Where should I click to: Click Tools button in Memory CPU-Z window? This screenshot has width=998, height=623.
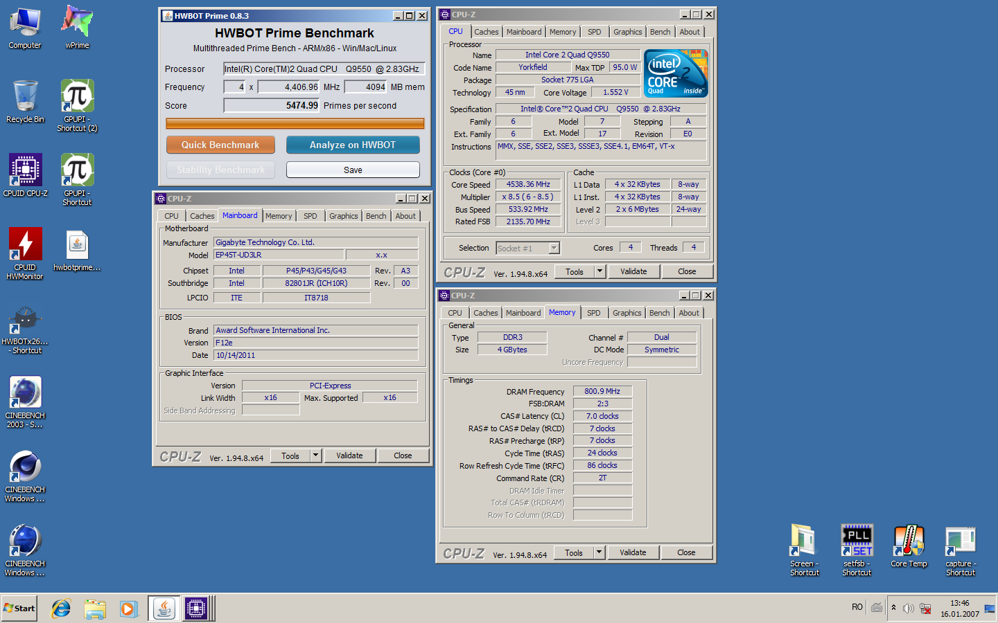pos(574,552)
